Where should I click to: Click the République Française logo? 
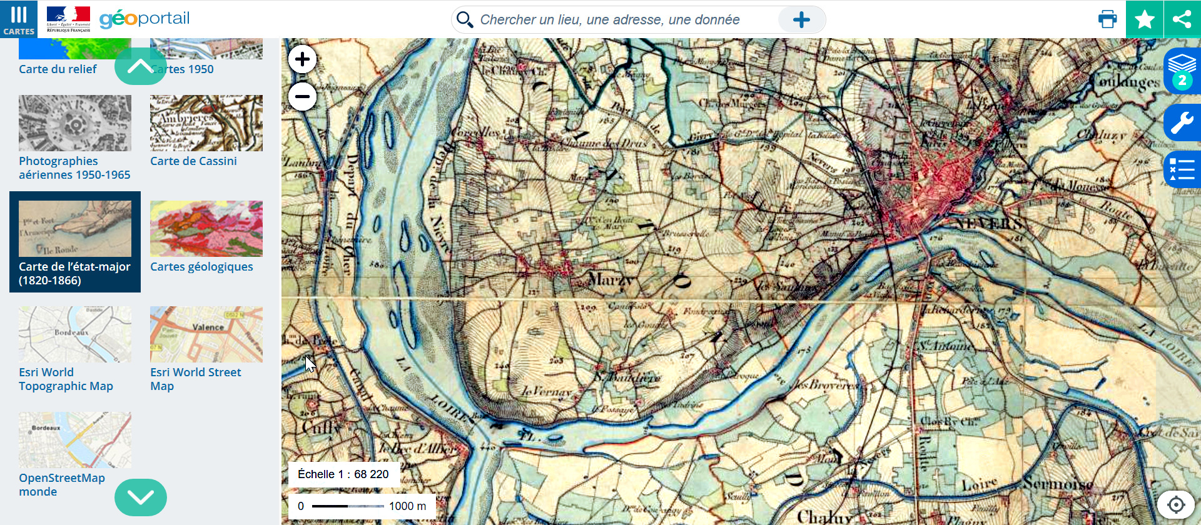68,19
